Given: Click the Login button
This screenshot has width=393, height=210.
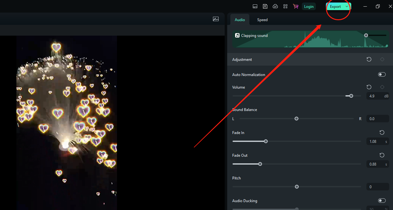Looking at the screenshot, I should click(309, 7).
